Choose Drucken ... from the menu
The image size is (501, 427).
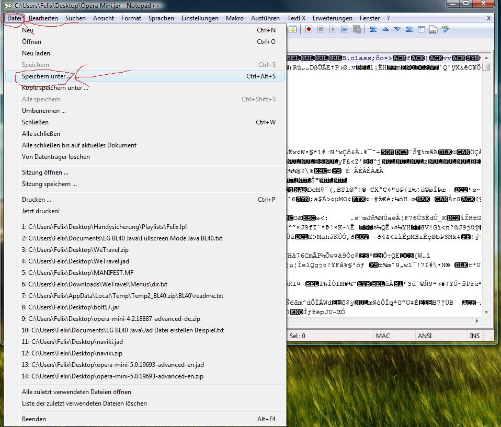pyautogui.click(x=145, y=199)
